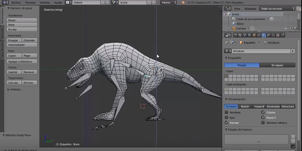Select the Object properties cube icon
302x151 pixels.
(254, 35)
